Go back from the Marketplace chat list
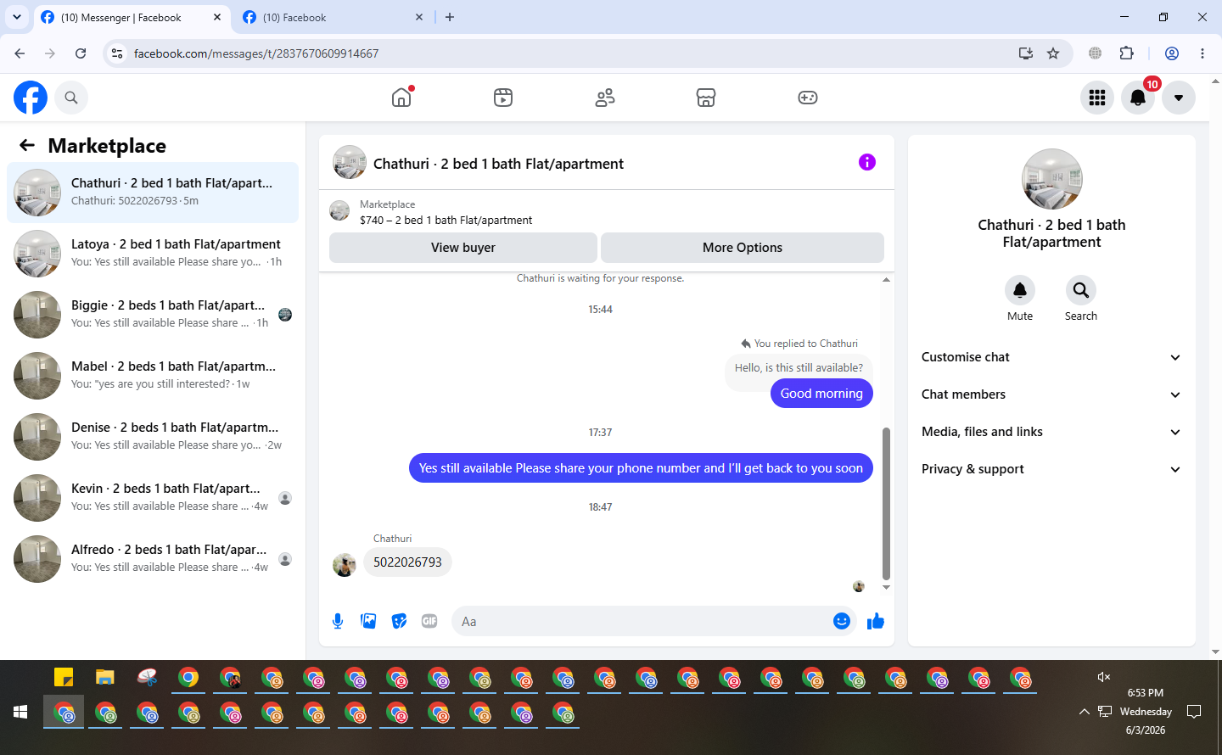1222x755 pixels. click(x=27, y=145)
